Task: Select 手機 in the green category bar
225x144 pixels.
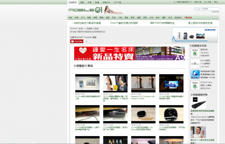Action: [76, 17]
